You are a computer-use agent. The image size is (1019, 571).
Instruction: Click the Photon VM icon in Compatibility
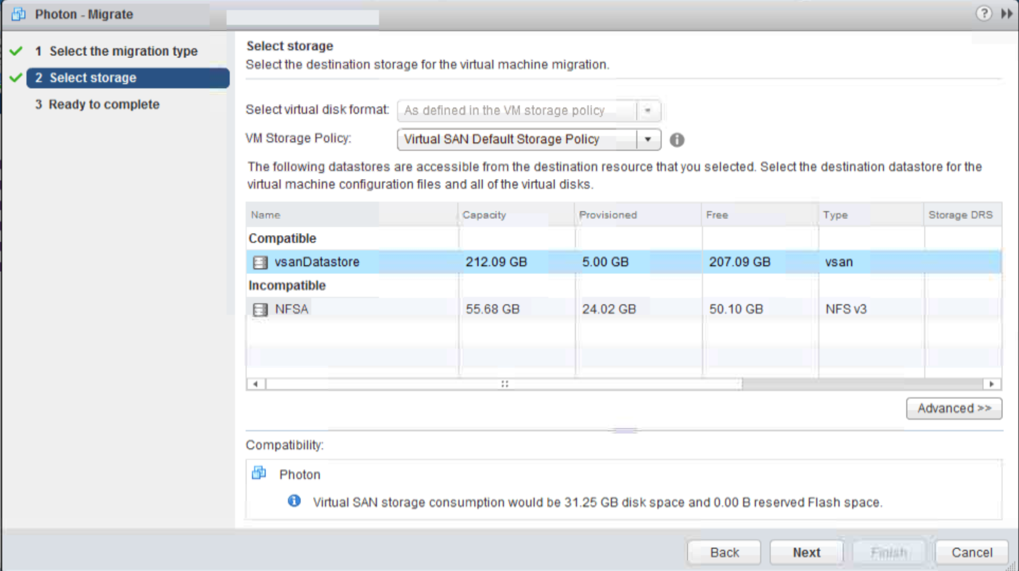click(259, 473)
